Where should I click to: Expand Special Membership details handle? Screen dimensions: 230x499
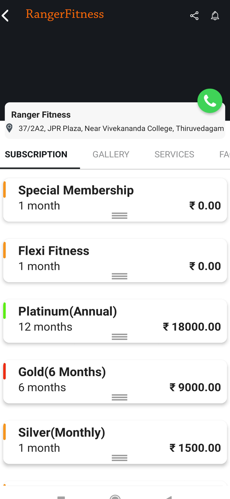(119, 216)
